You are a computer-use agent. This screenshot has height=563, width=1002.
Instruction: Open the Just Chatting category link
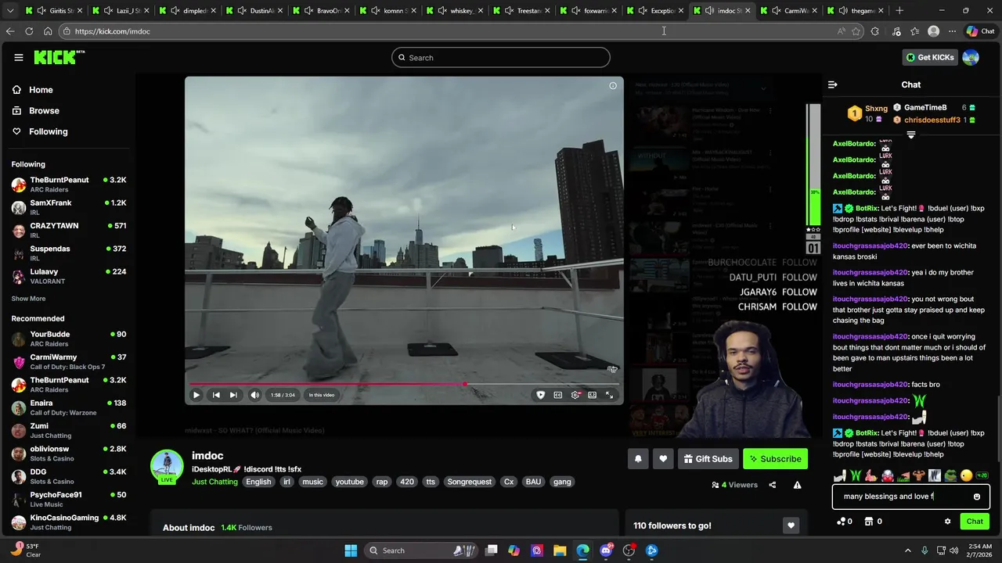[x=214, y=482]
